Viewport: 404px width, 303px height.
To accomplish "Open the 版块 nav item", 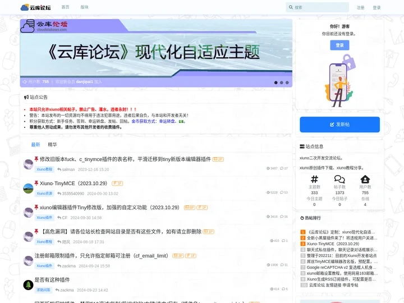I will pos(84,7).
